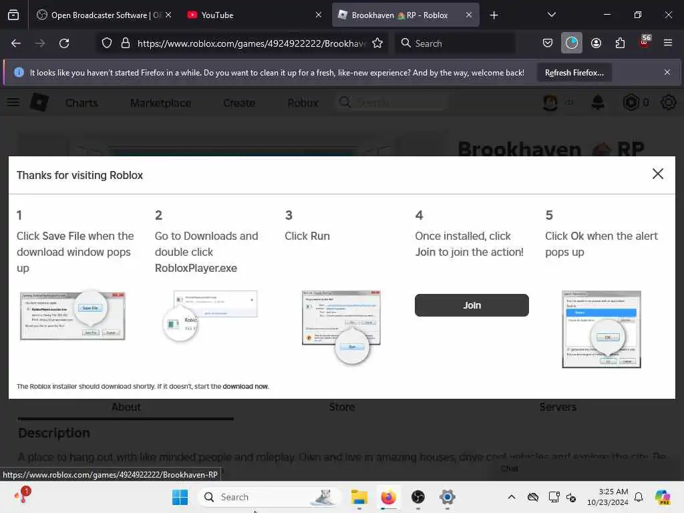Open OBS Studio from taskbar
The image size is (684, 513).
pos(418,497)
